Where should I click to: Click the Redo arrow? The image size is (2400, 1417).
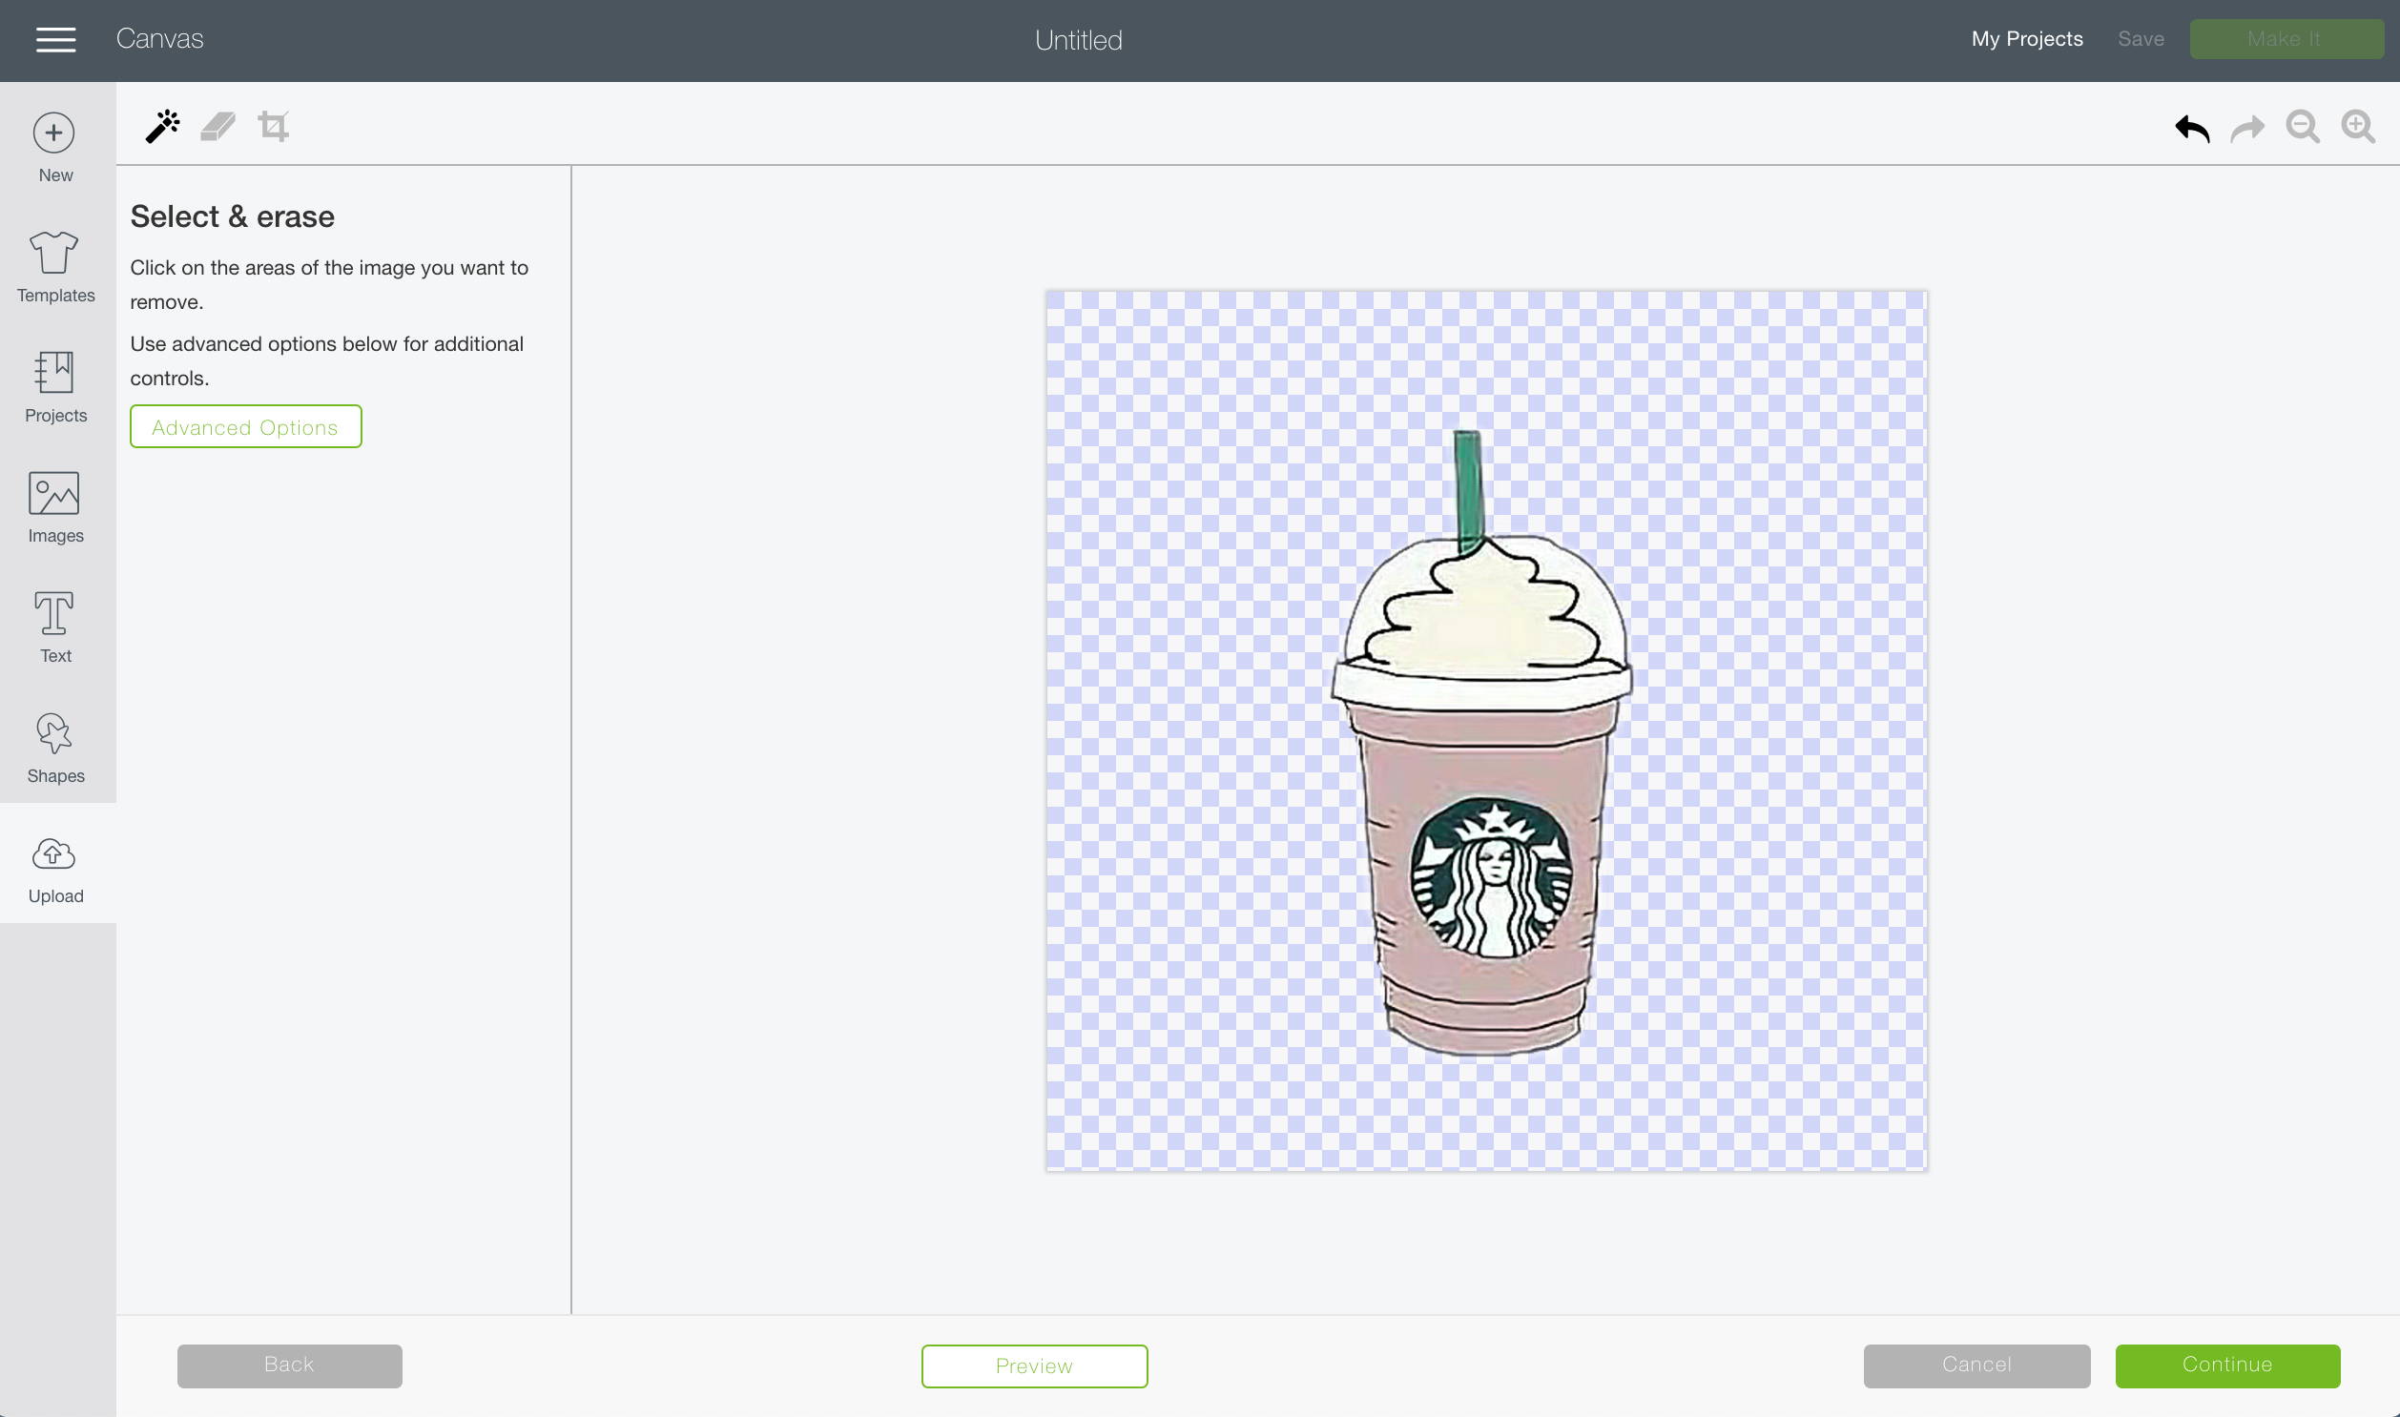coord(2247,127)
